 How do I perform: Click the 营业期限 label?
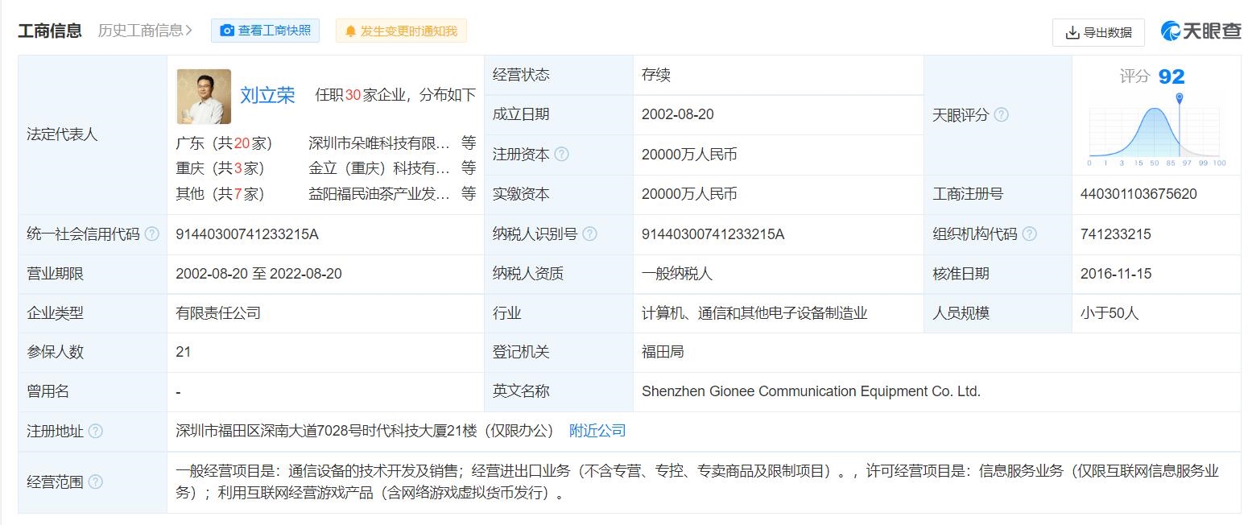55,274
